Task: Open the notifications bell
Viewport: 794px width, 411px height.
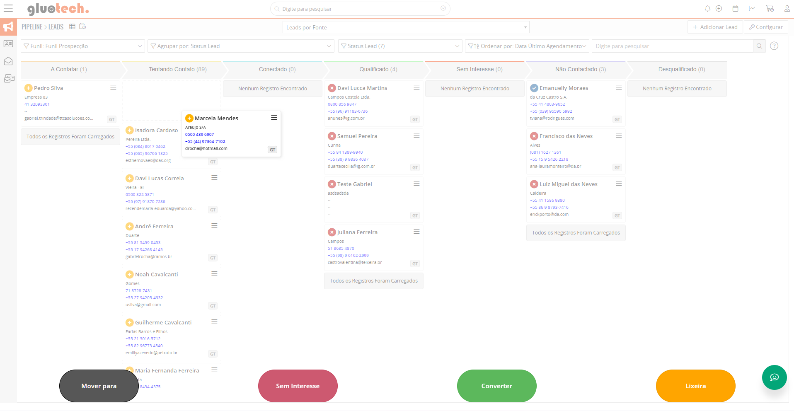Action: (707, 9)
